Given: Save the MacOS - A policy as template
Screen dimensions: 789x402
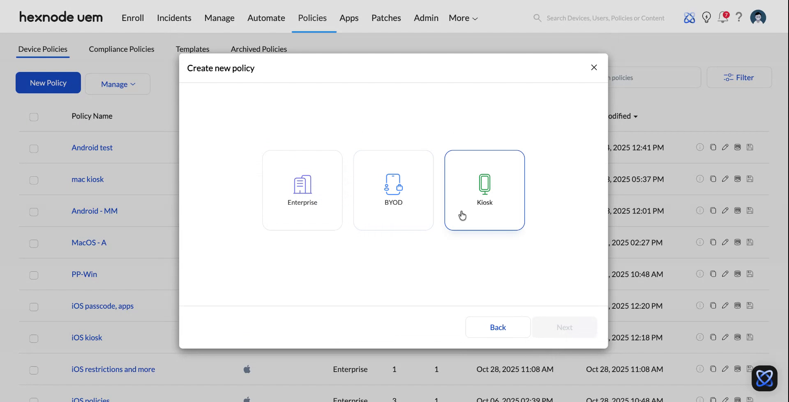Looking at the screenshot, I should [x=750, y=242].
